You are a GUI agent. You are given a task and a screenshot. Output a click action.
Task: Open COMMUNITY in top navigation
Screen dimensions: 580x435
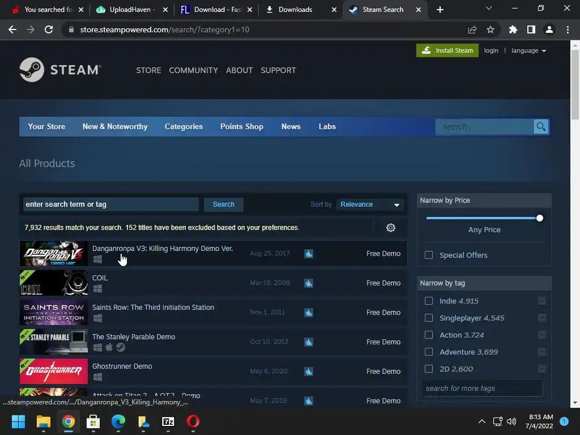point(194,70)
